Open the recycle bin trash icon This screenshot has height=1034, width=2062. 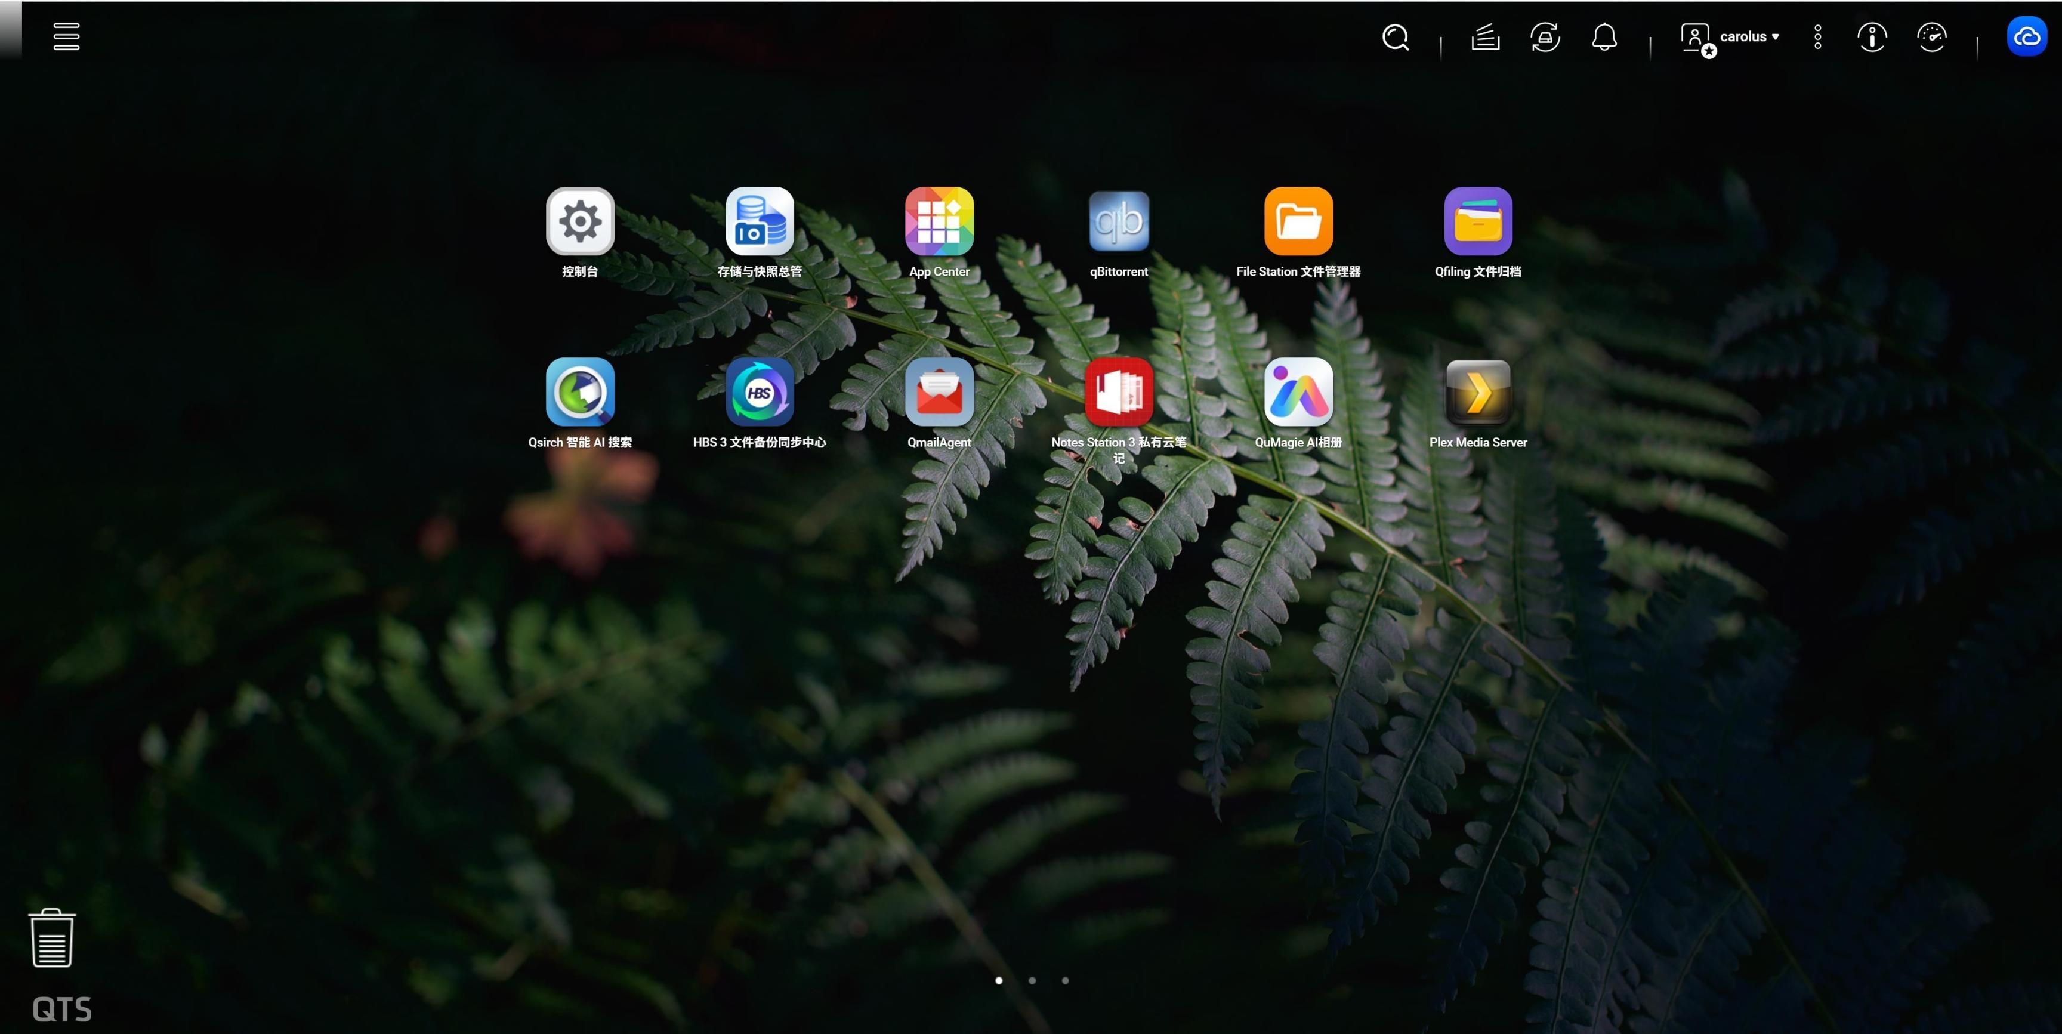(x=52, y=938)
